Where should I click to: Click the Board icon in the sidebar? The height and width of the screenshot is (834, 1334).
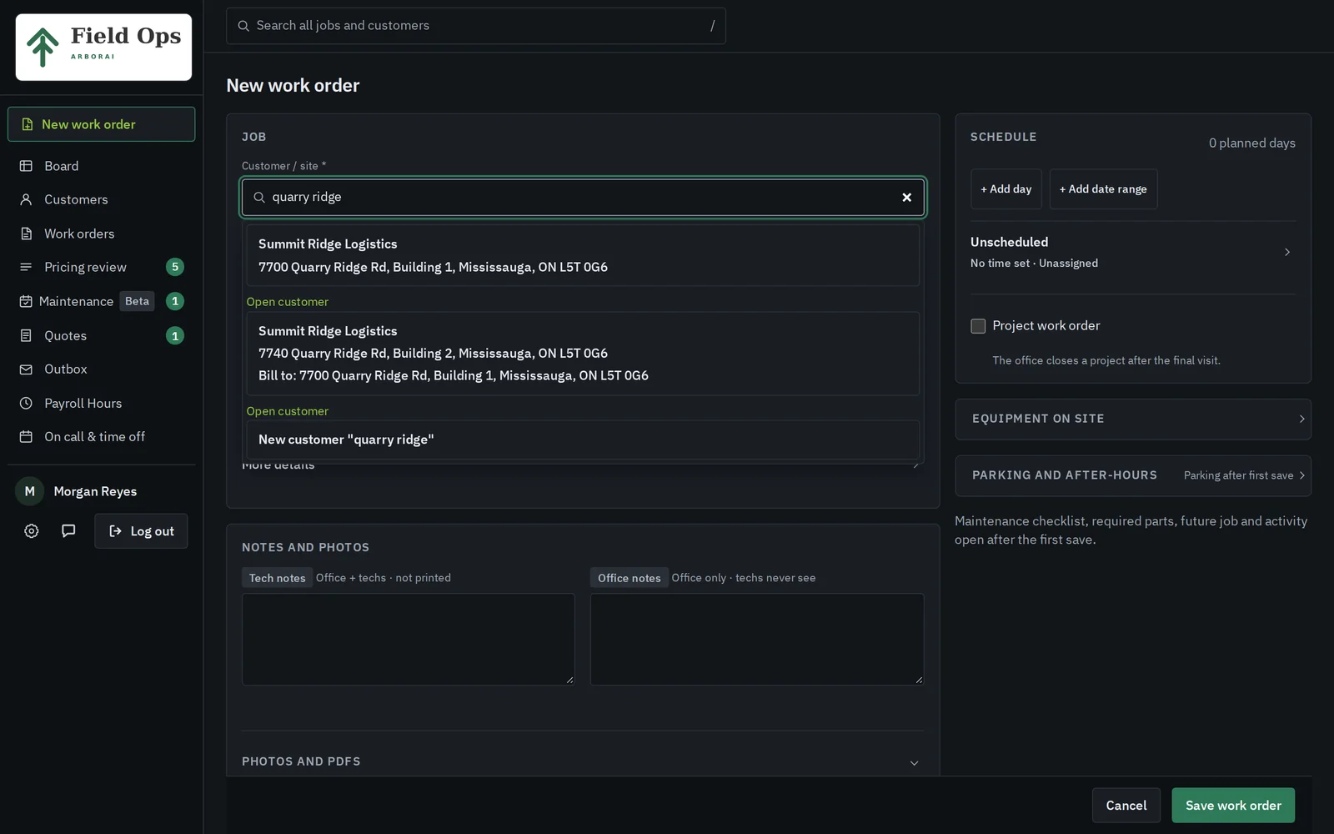pyautogui.click(x=26, y=166)
